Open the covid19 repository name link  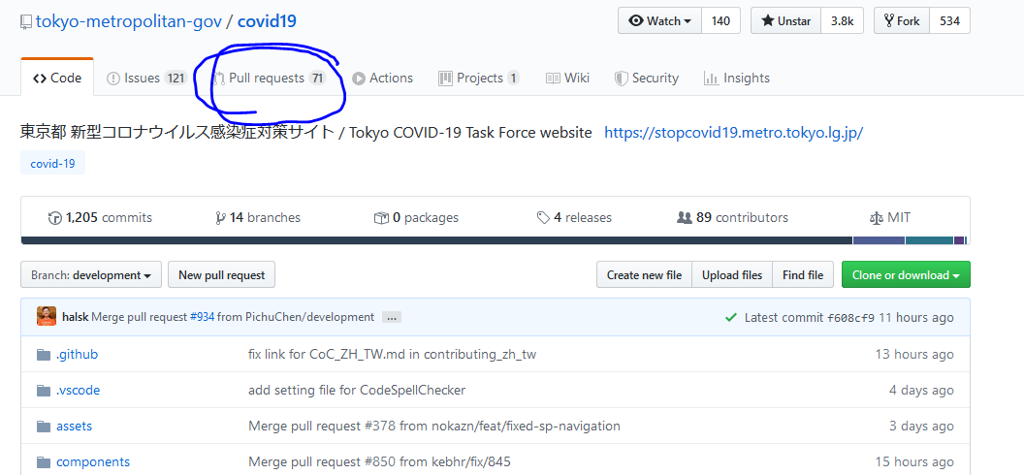pyautogui.click(x=267, y=21)
